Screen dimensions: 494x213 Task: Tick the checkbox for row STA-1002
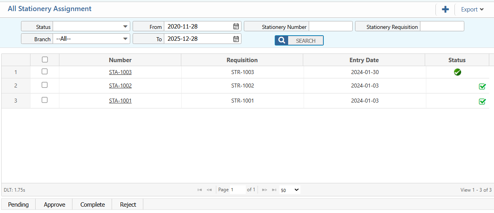45,85
